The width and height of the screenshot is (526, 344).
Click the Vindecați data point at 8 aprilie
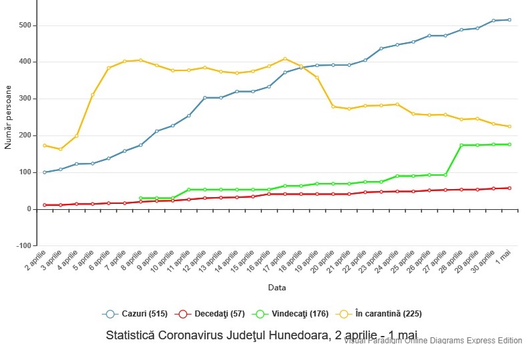141,198
